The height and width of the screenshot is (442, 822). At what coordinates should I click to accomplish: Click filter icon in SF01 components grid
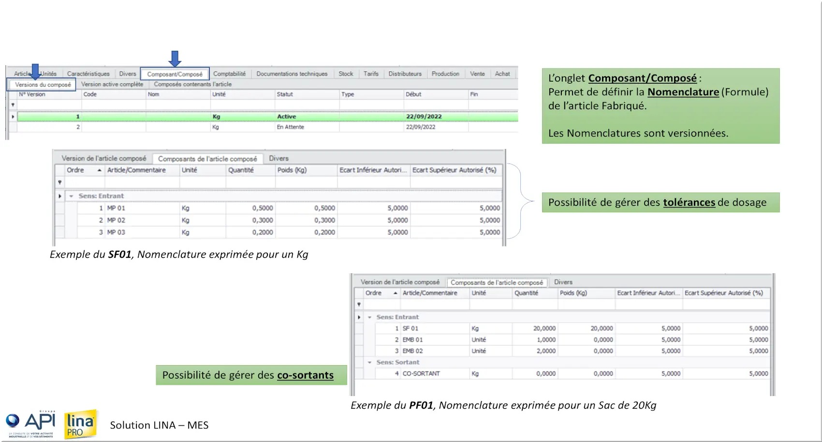(x=60, y=182)
